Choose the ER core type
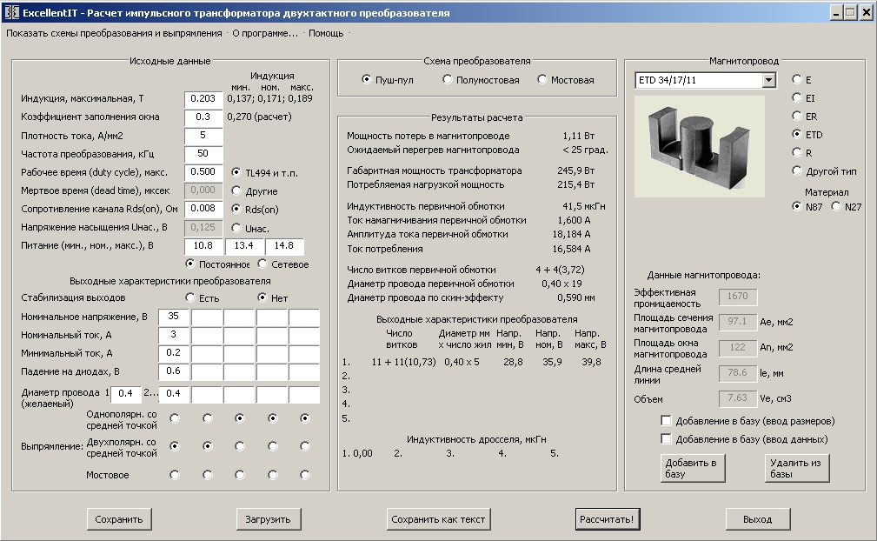Viewport: 877px width, 541px height. coord(797,116)
